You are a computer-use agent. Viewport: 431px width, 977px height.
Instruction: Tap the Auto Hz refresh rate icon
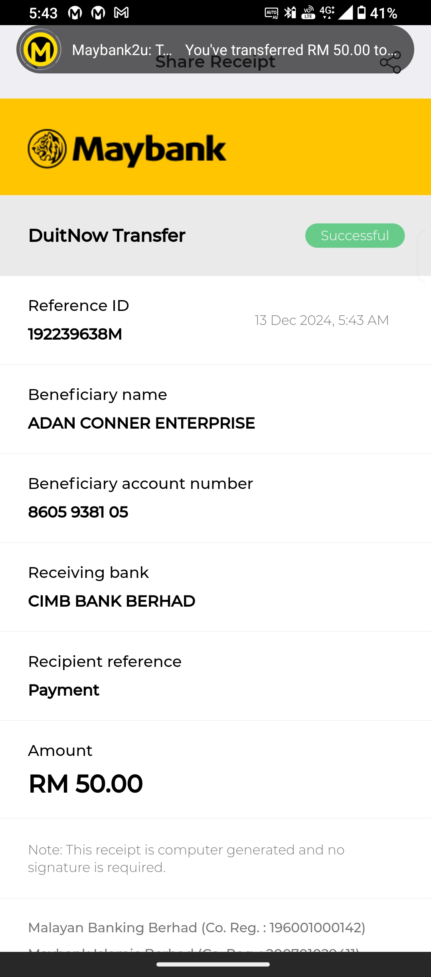coord(272,13)
